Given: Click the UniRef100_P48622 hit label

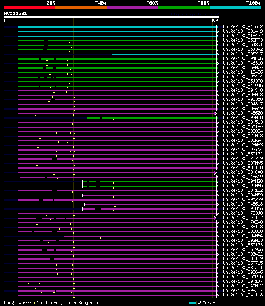Looking at the screenshot, I should pyautogui.click(x=243, y=26).
